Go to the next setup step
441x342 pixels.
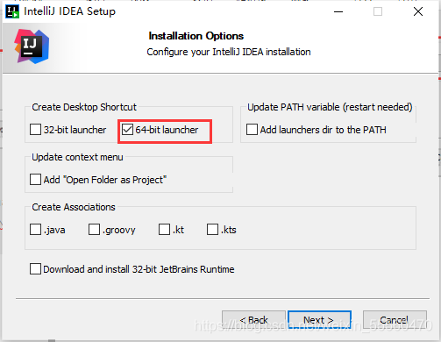tap(319, 320)
